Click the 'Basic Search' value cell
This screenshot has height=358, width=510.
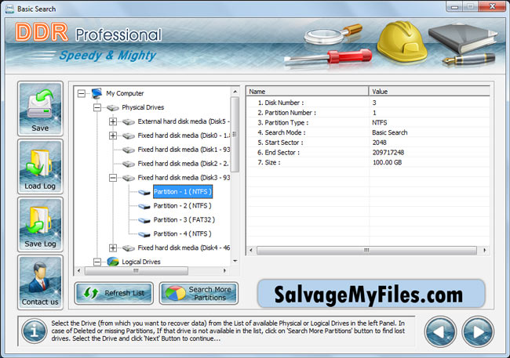click(390, 132)
